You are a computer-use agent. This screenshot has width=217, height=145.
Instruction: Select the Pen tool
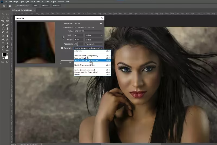[8, 39]
